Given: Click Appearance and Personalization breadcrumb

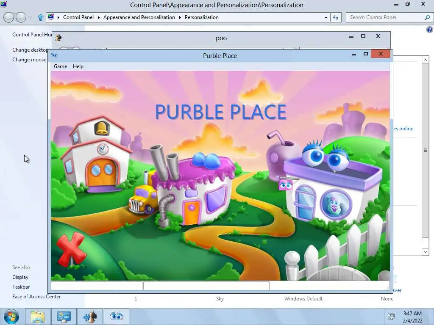Looking at the screenshot, I should coord(139,17).
